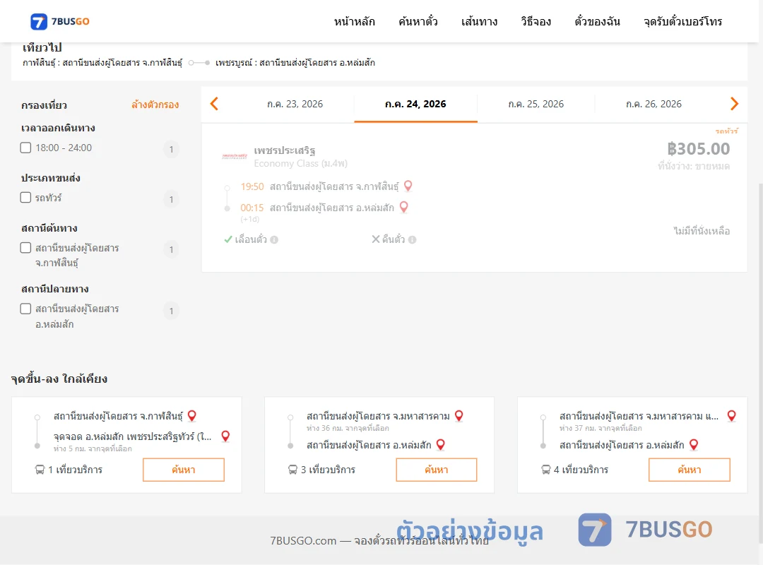Click map pin beside 19:50 departure station
Viewport: 763px width, 565px height.
pyautogui.click(x=408, y=186)
